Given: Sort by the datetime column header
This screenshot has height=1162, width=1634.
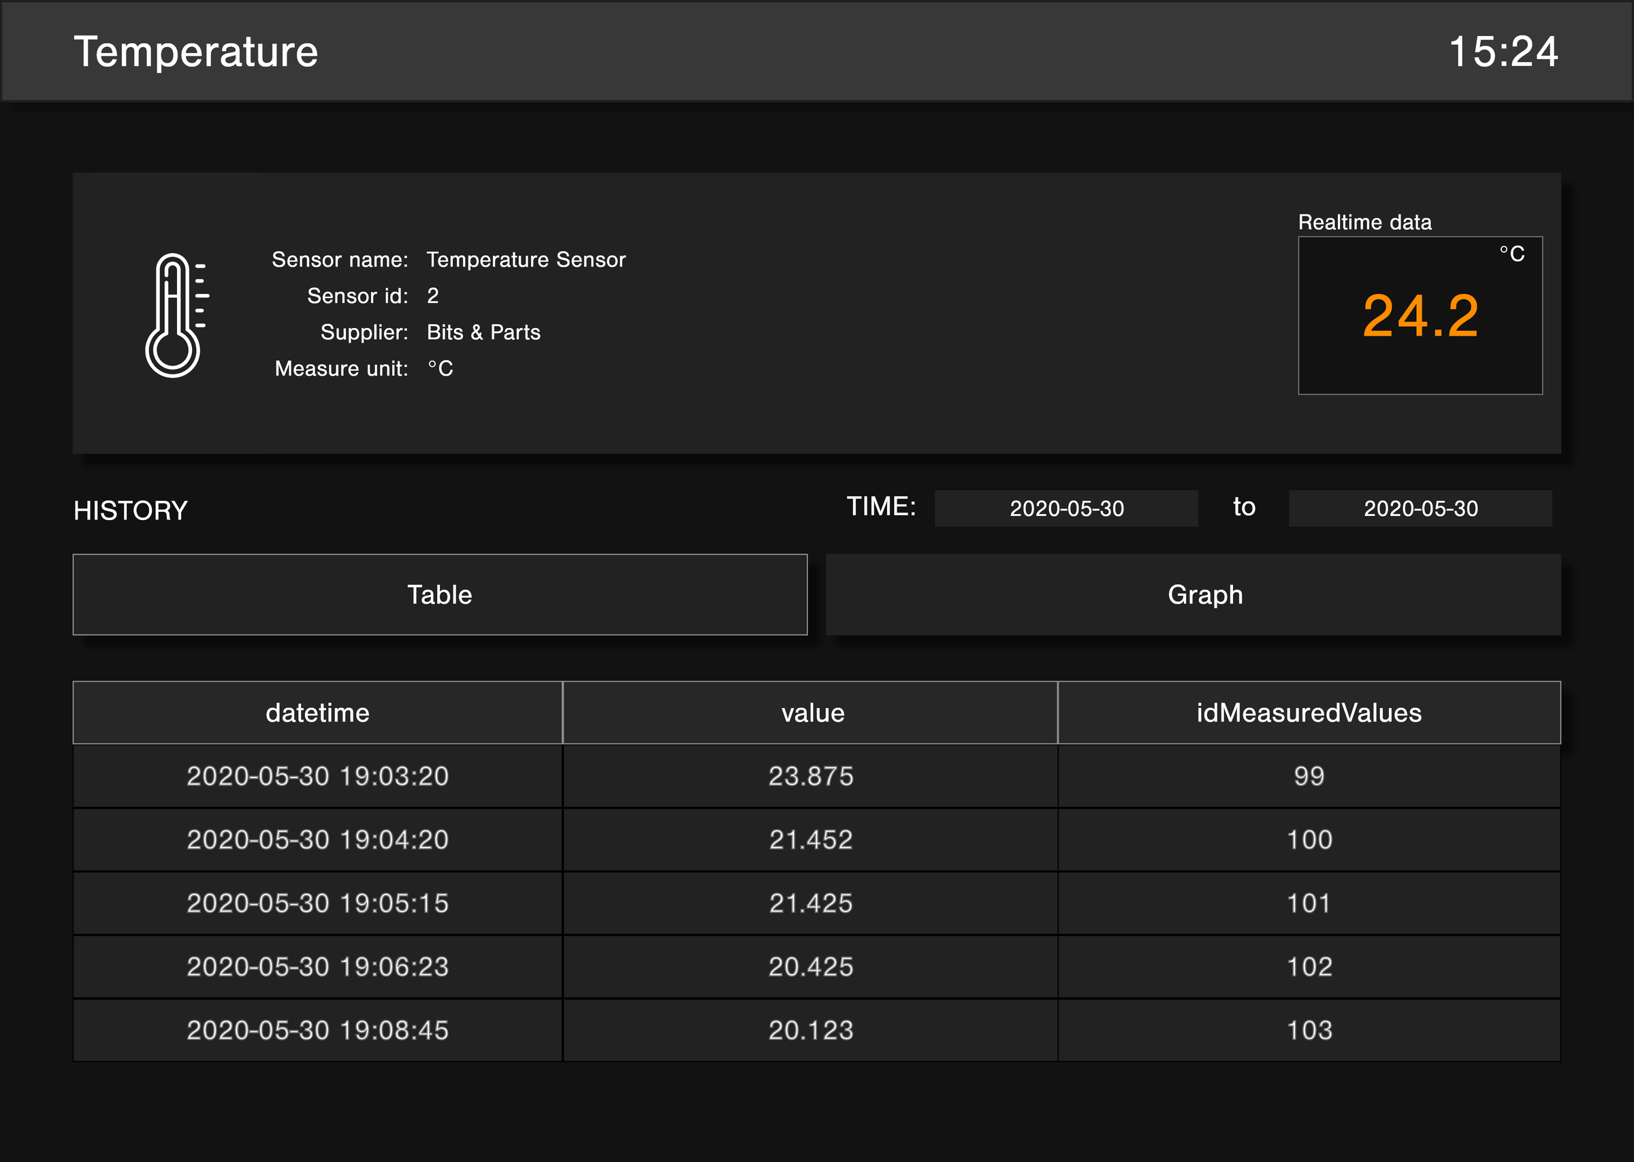Looking at the screenshot, I should point(317,713).
